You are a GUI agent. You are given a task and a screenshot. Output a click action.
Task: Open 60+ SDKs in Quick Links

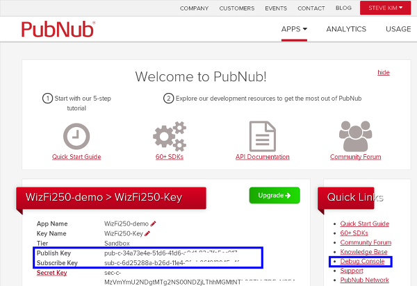[354, 233]
